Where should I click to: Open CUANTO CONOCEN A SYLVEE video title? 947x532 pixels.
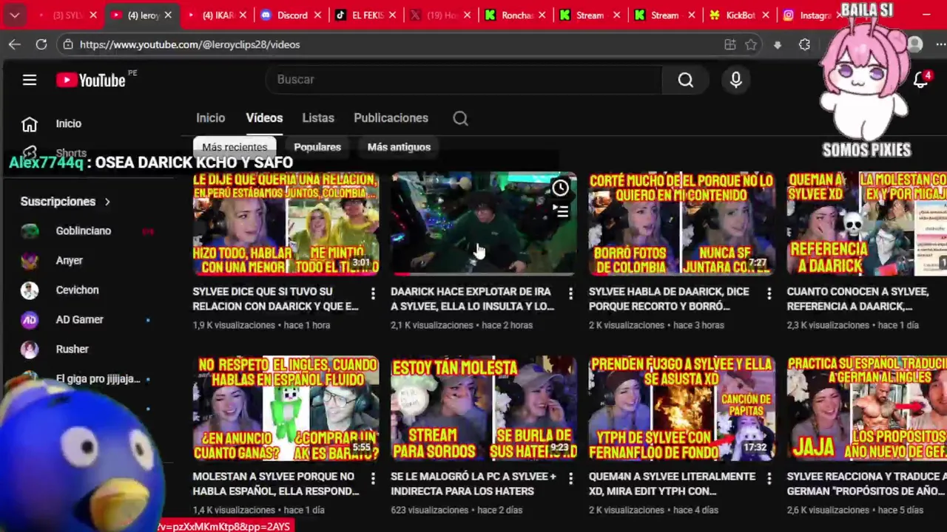tap(858, 299)
